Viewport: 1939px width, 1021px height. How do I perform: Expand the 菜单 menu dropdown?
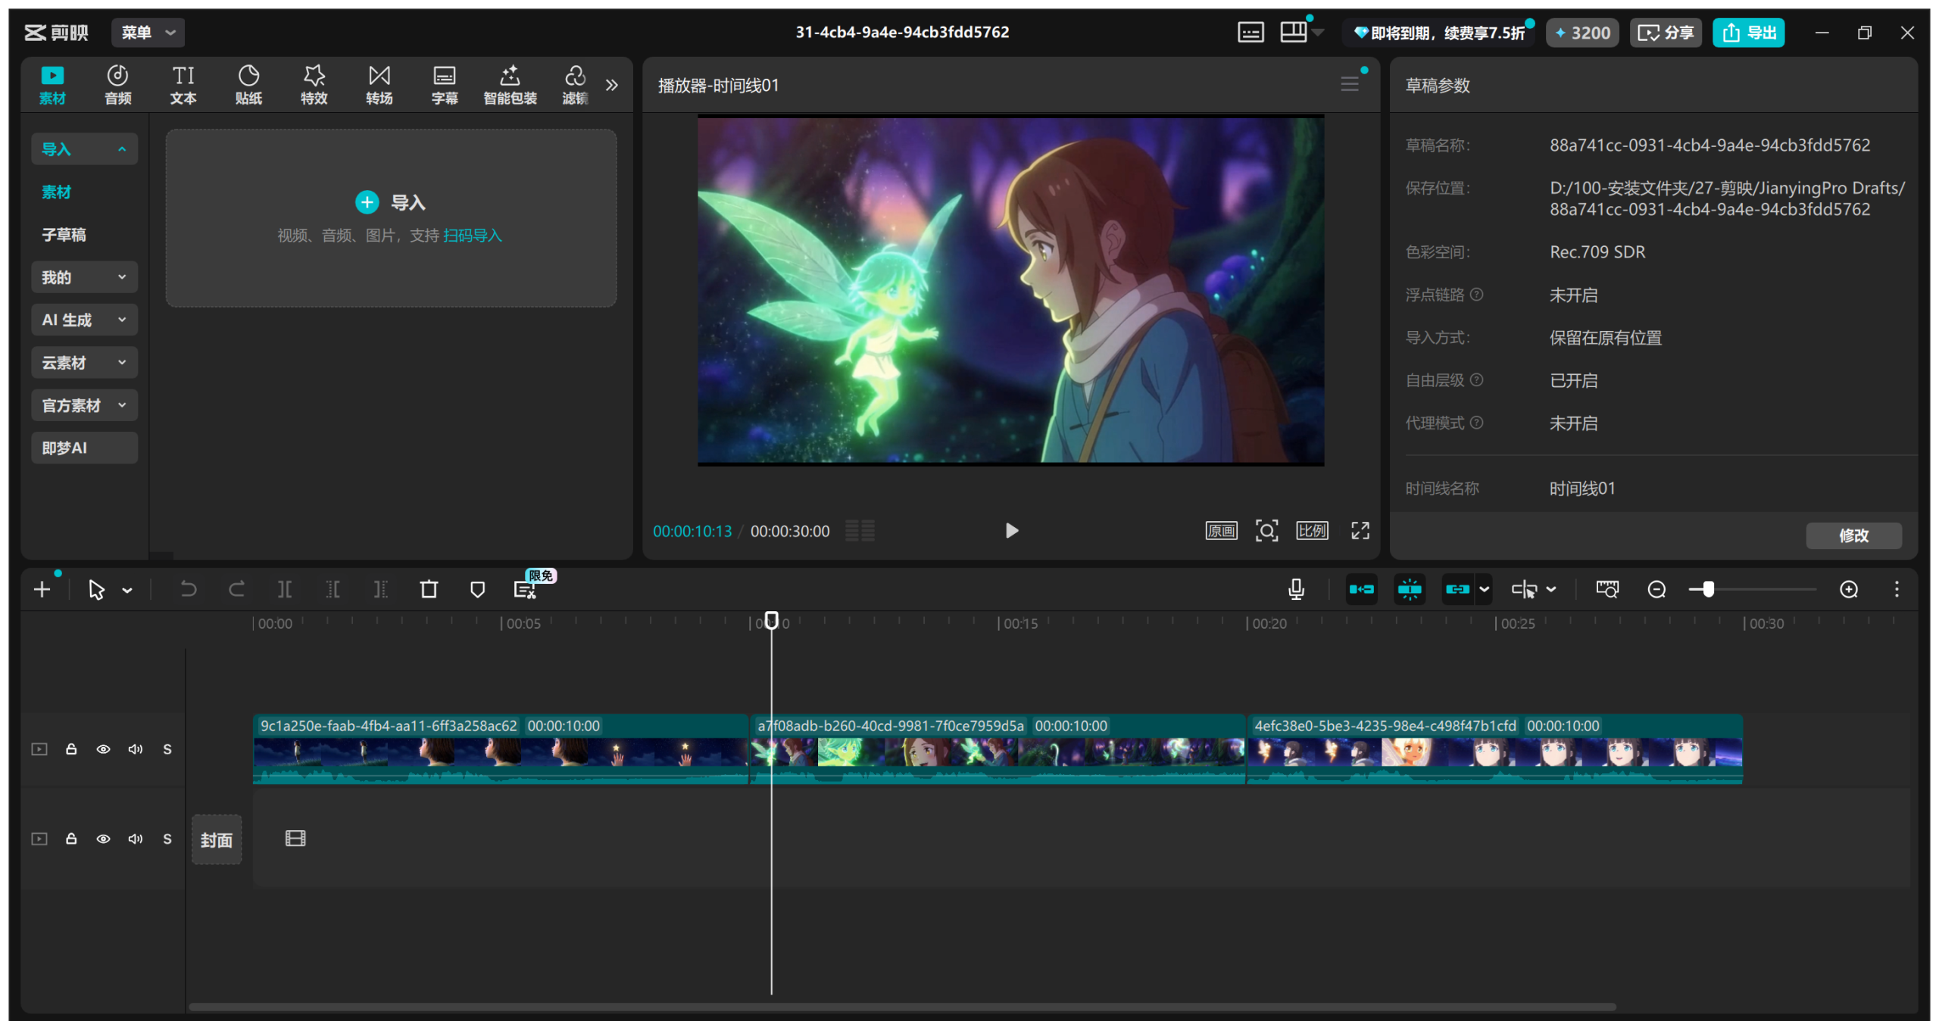coord(148,33)
